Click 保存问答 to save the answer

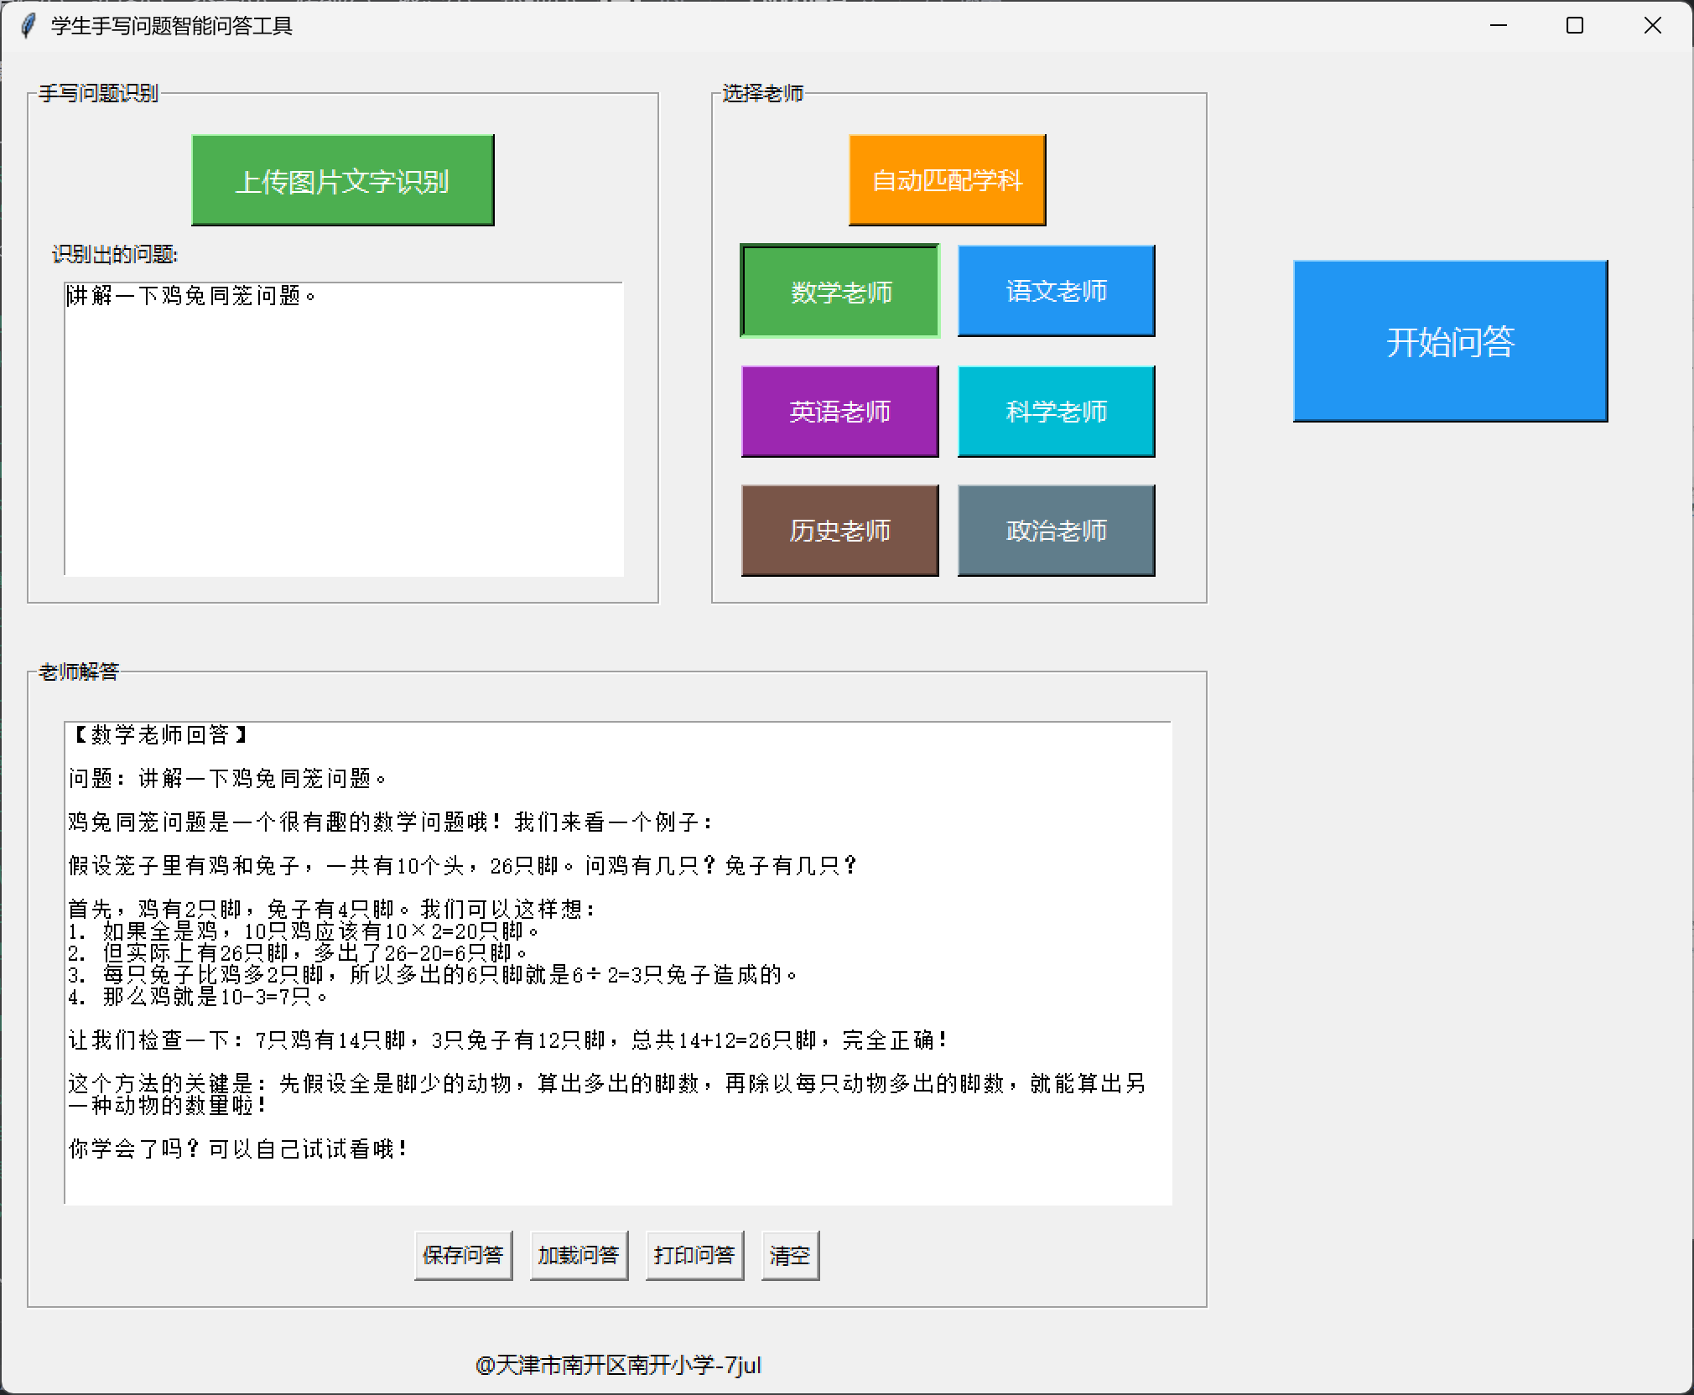[x=463, y=1255]
